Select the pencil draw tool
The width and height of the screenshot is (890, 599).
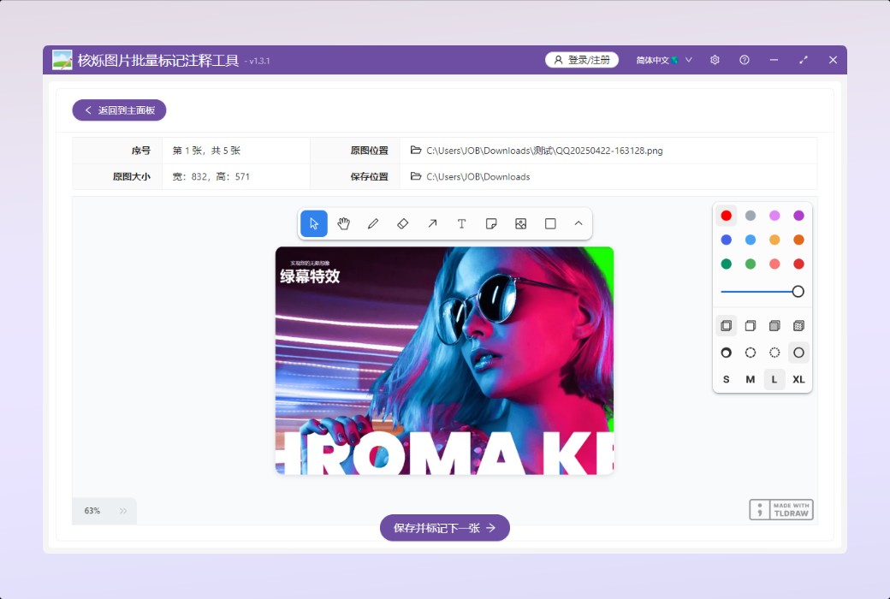[x=373, y=223]
